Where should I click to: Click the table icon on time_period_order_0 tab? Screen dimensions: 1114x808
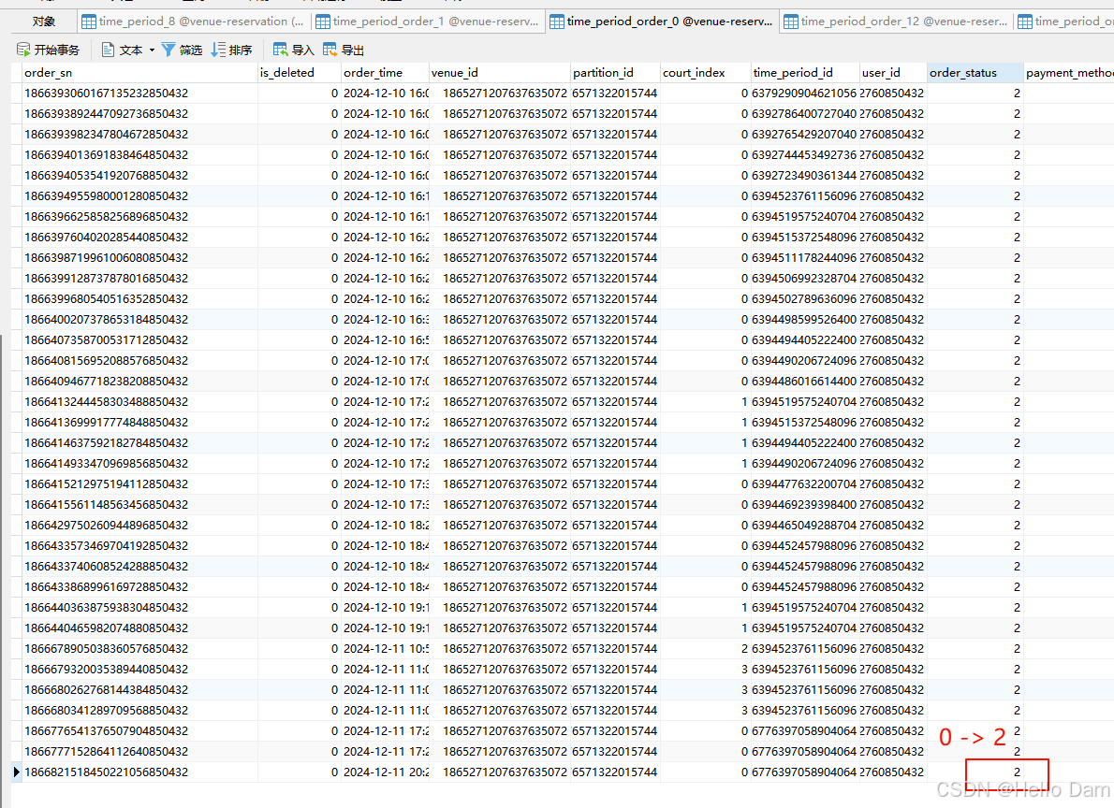point(557,21)
